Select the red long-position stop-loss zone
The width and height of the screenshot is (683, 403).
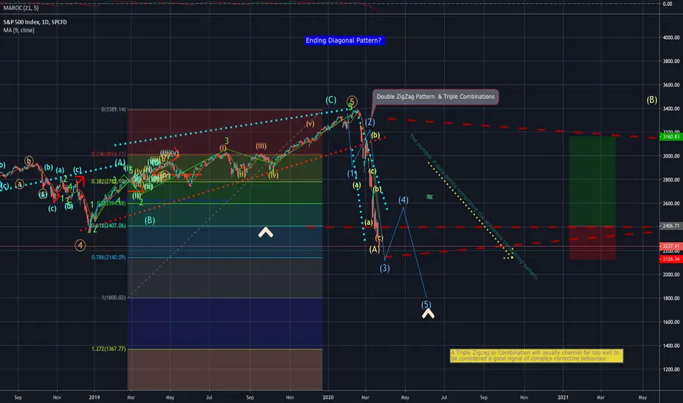pyautogui.click(x=592, y=243)
